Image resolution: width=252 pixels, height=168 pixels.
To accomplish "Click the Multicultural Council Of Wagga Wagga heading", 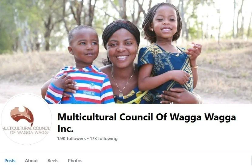I will pos(147,117).
